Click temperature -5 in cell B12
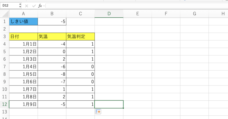This screenshot has height=119, width=228. [52, 104]
